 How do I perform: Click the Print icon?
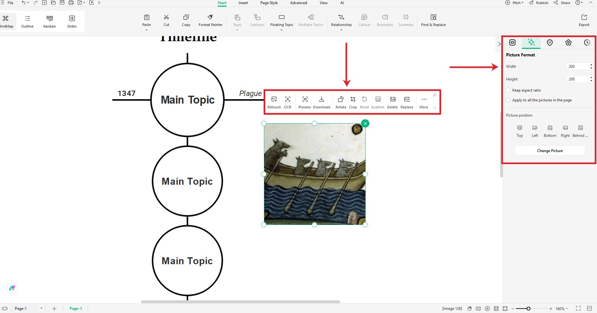(x=71, y=3)
